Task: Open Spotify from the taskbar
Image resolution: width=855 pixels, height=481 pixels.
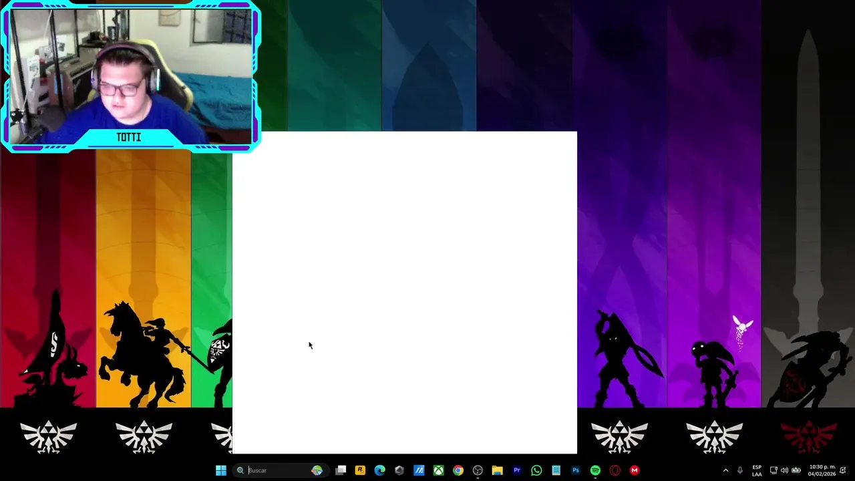Action: click(595, 470)
